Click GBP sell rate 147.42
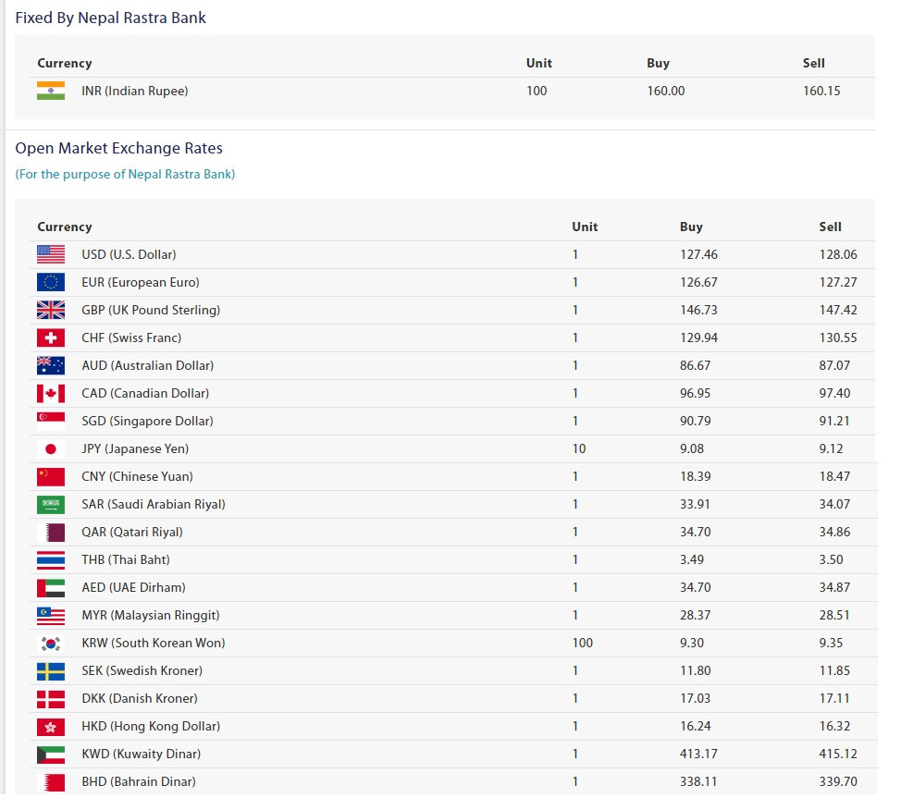The height and width of the screenshot is (810, 901). tap(838, 310)
